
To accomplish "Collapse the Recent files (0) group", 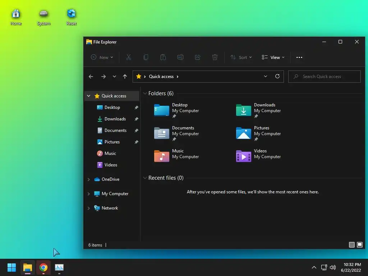I will point(145,178).
